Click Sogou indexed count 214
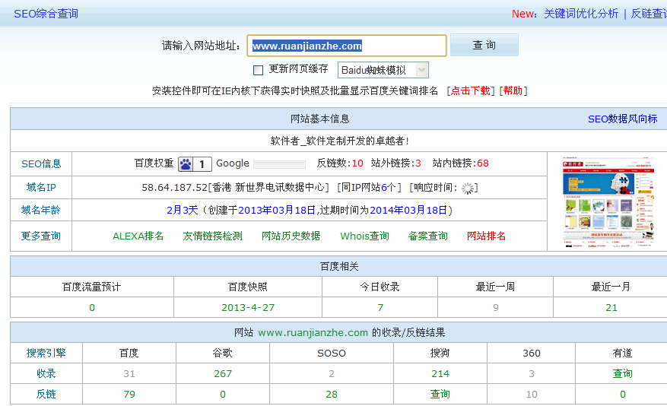Screen dimensions: 667x406 (440, 374)
